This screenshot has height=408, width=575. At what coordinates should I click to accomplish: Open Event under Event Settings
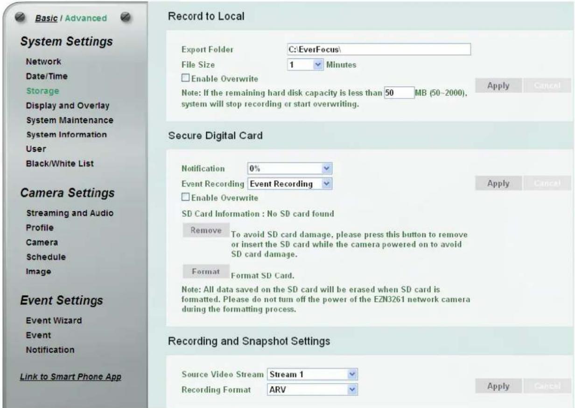39,335
